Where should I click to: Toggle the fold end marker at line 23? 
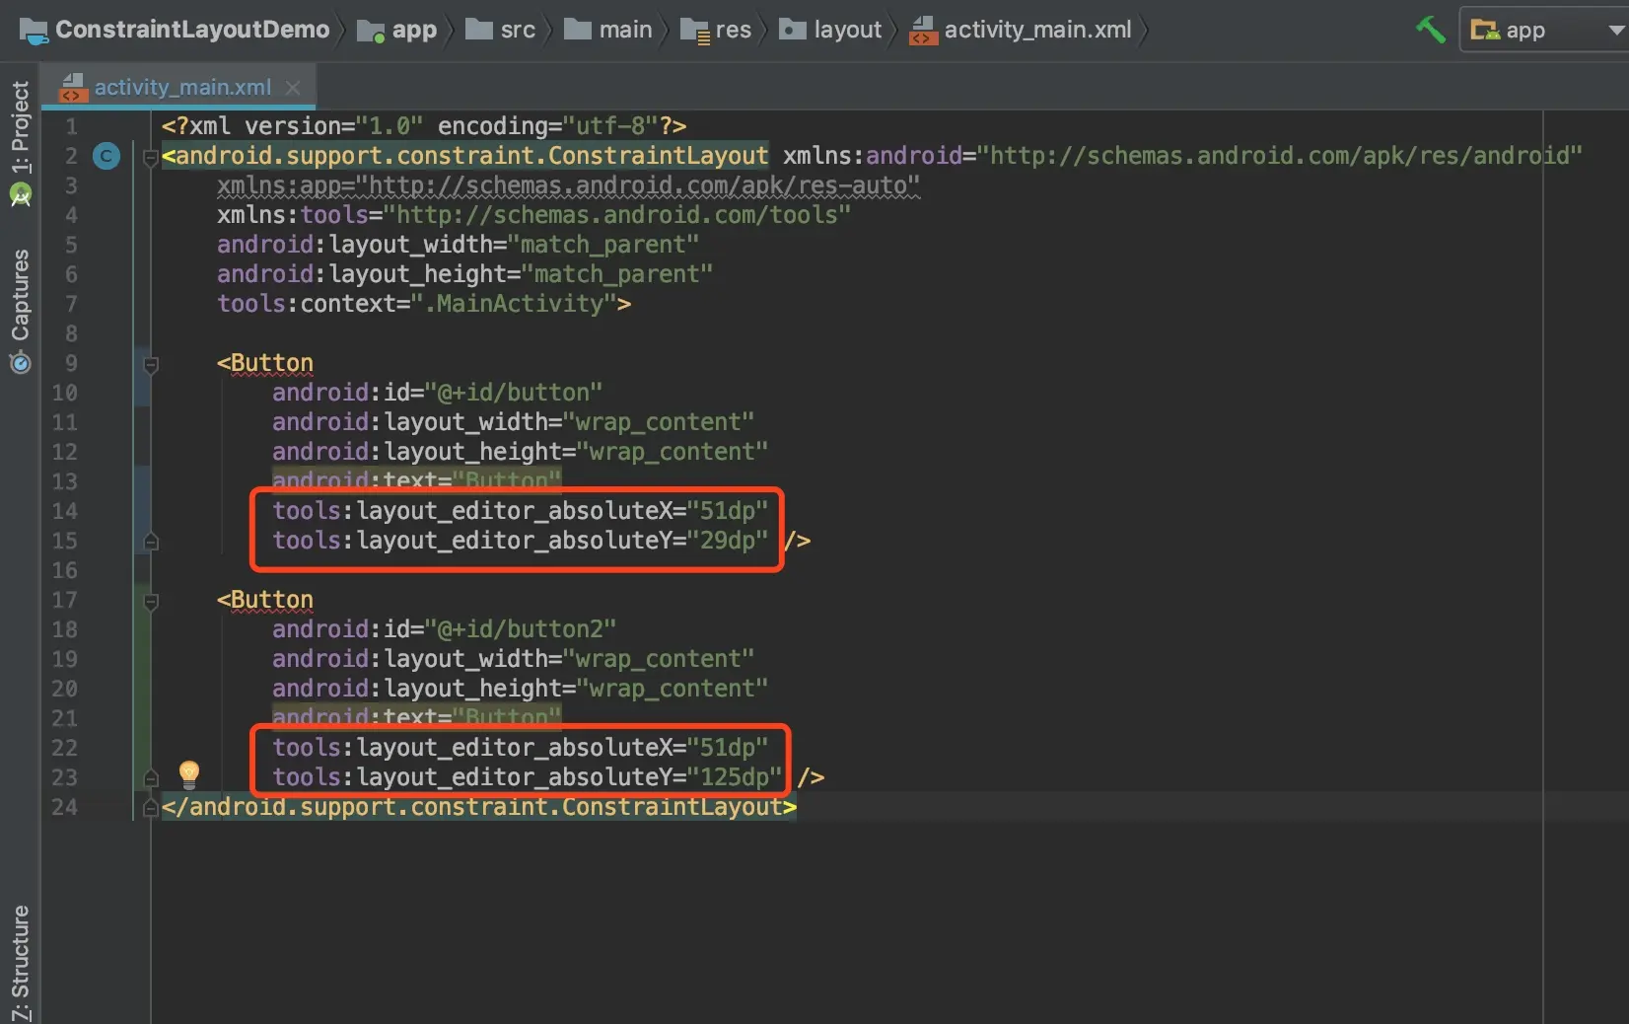click(151, 777)
